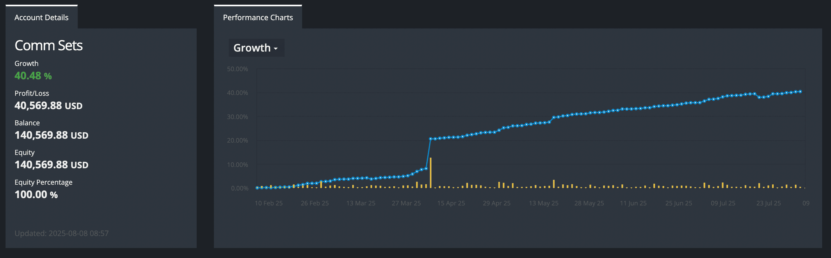Click the 50.00% y-axis label
Screen dimensions: 831x258
[x=237, y=69]
